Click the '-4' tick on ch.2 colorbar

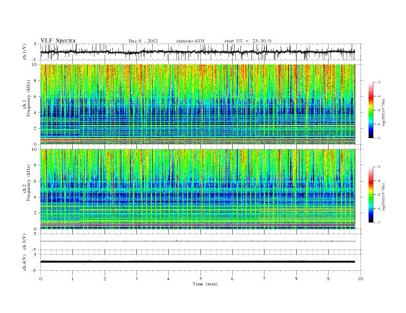coord(378,181)
